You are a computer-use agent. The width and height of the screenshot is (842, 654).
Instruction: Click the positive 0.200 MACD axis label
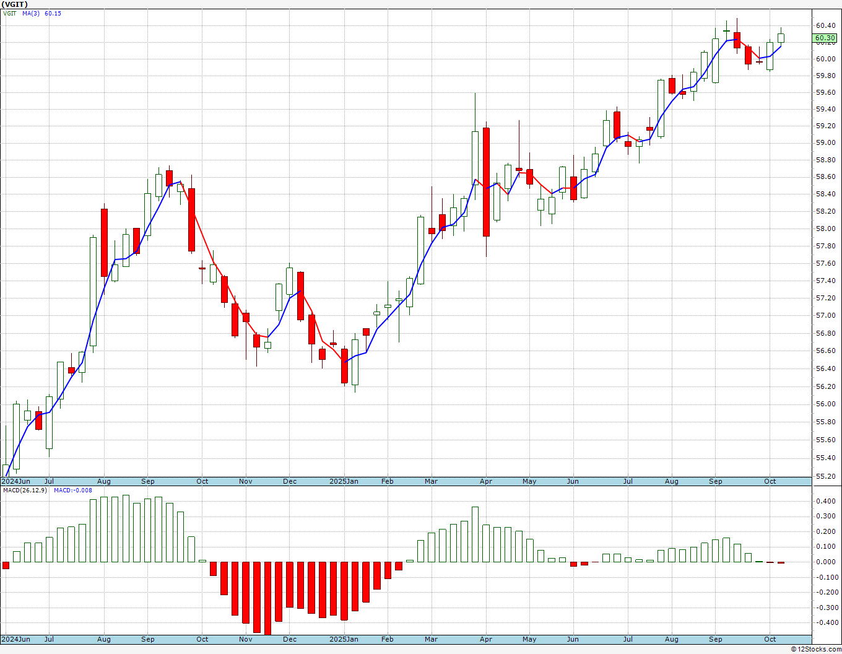825,532
